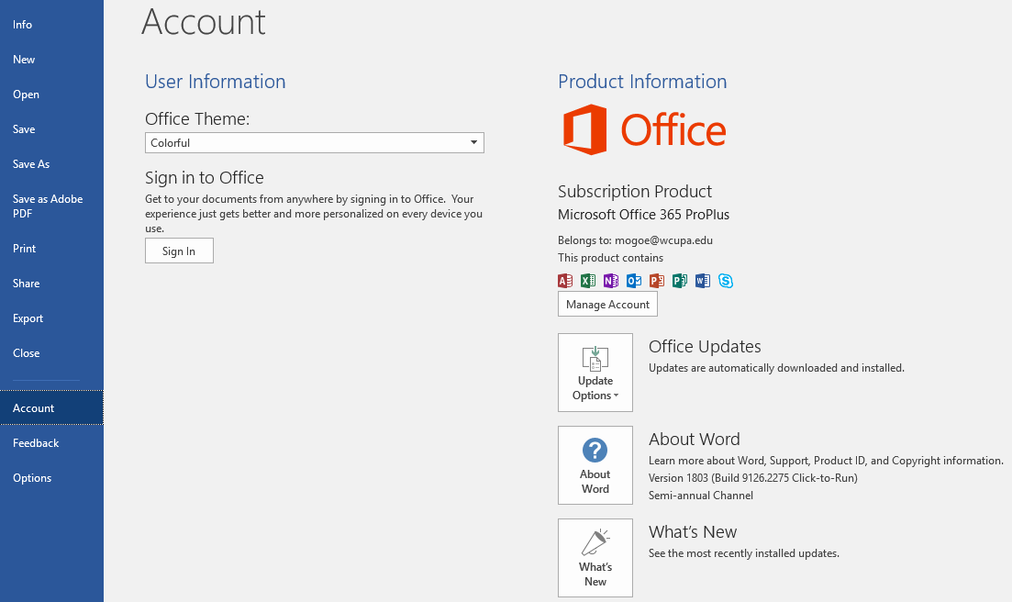Open the Office Theme dropdown
The image size is (1012, 602).
tap(472, 142)
